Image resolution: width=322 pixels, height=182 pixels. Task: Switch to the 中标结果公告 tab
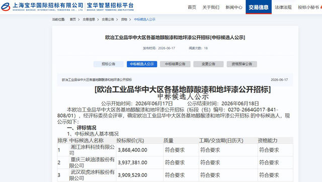click(175, 64)
